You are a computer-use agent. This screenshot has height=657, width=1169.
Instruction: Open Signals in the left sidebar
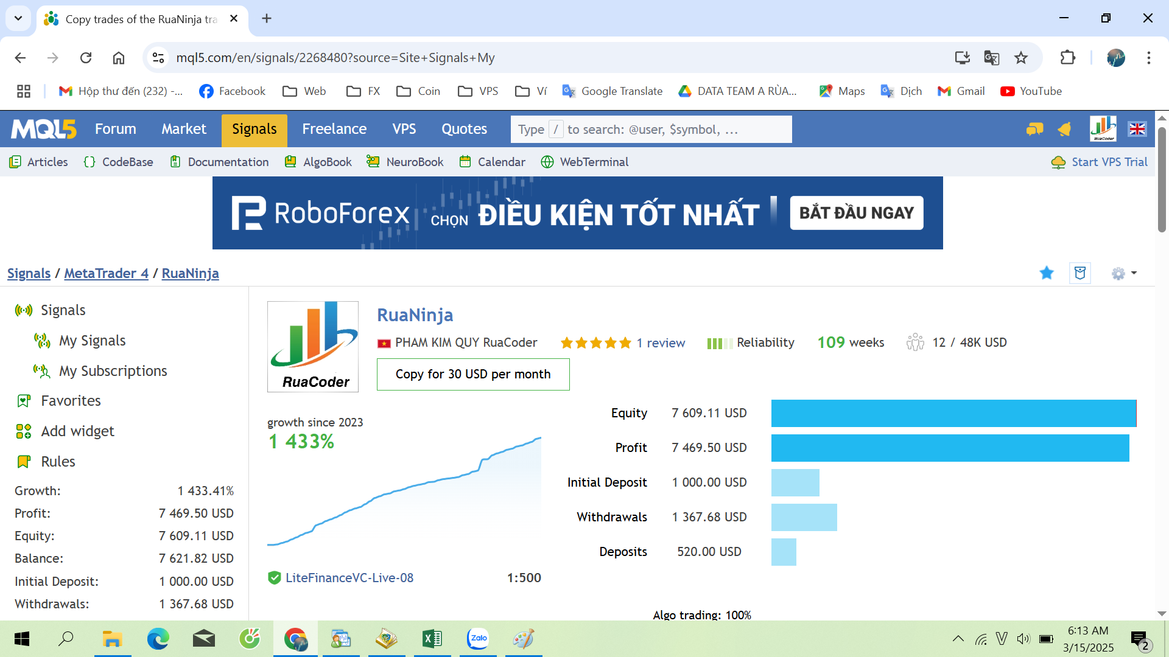tap(51, 310)
